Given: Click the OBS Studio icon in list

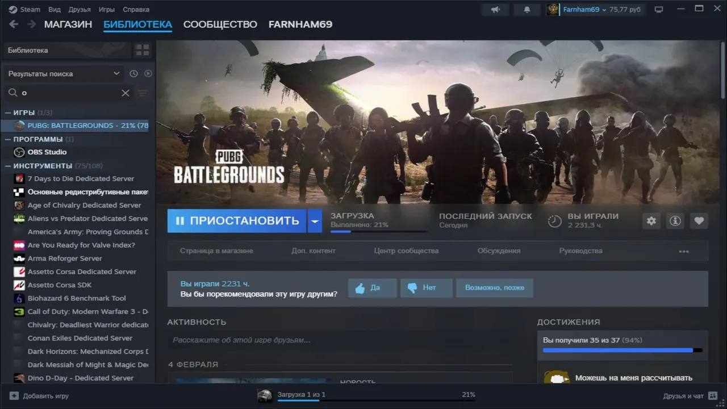Looking at the screenshot, I should coord(19,152).
